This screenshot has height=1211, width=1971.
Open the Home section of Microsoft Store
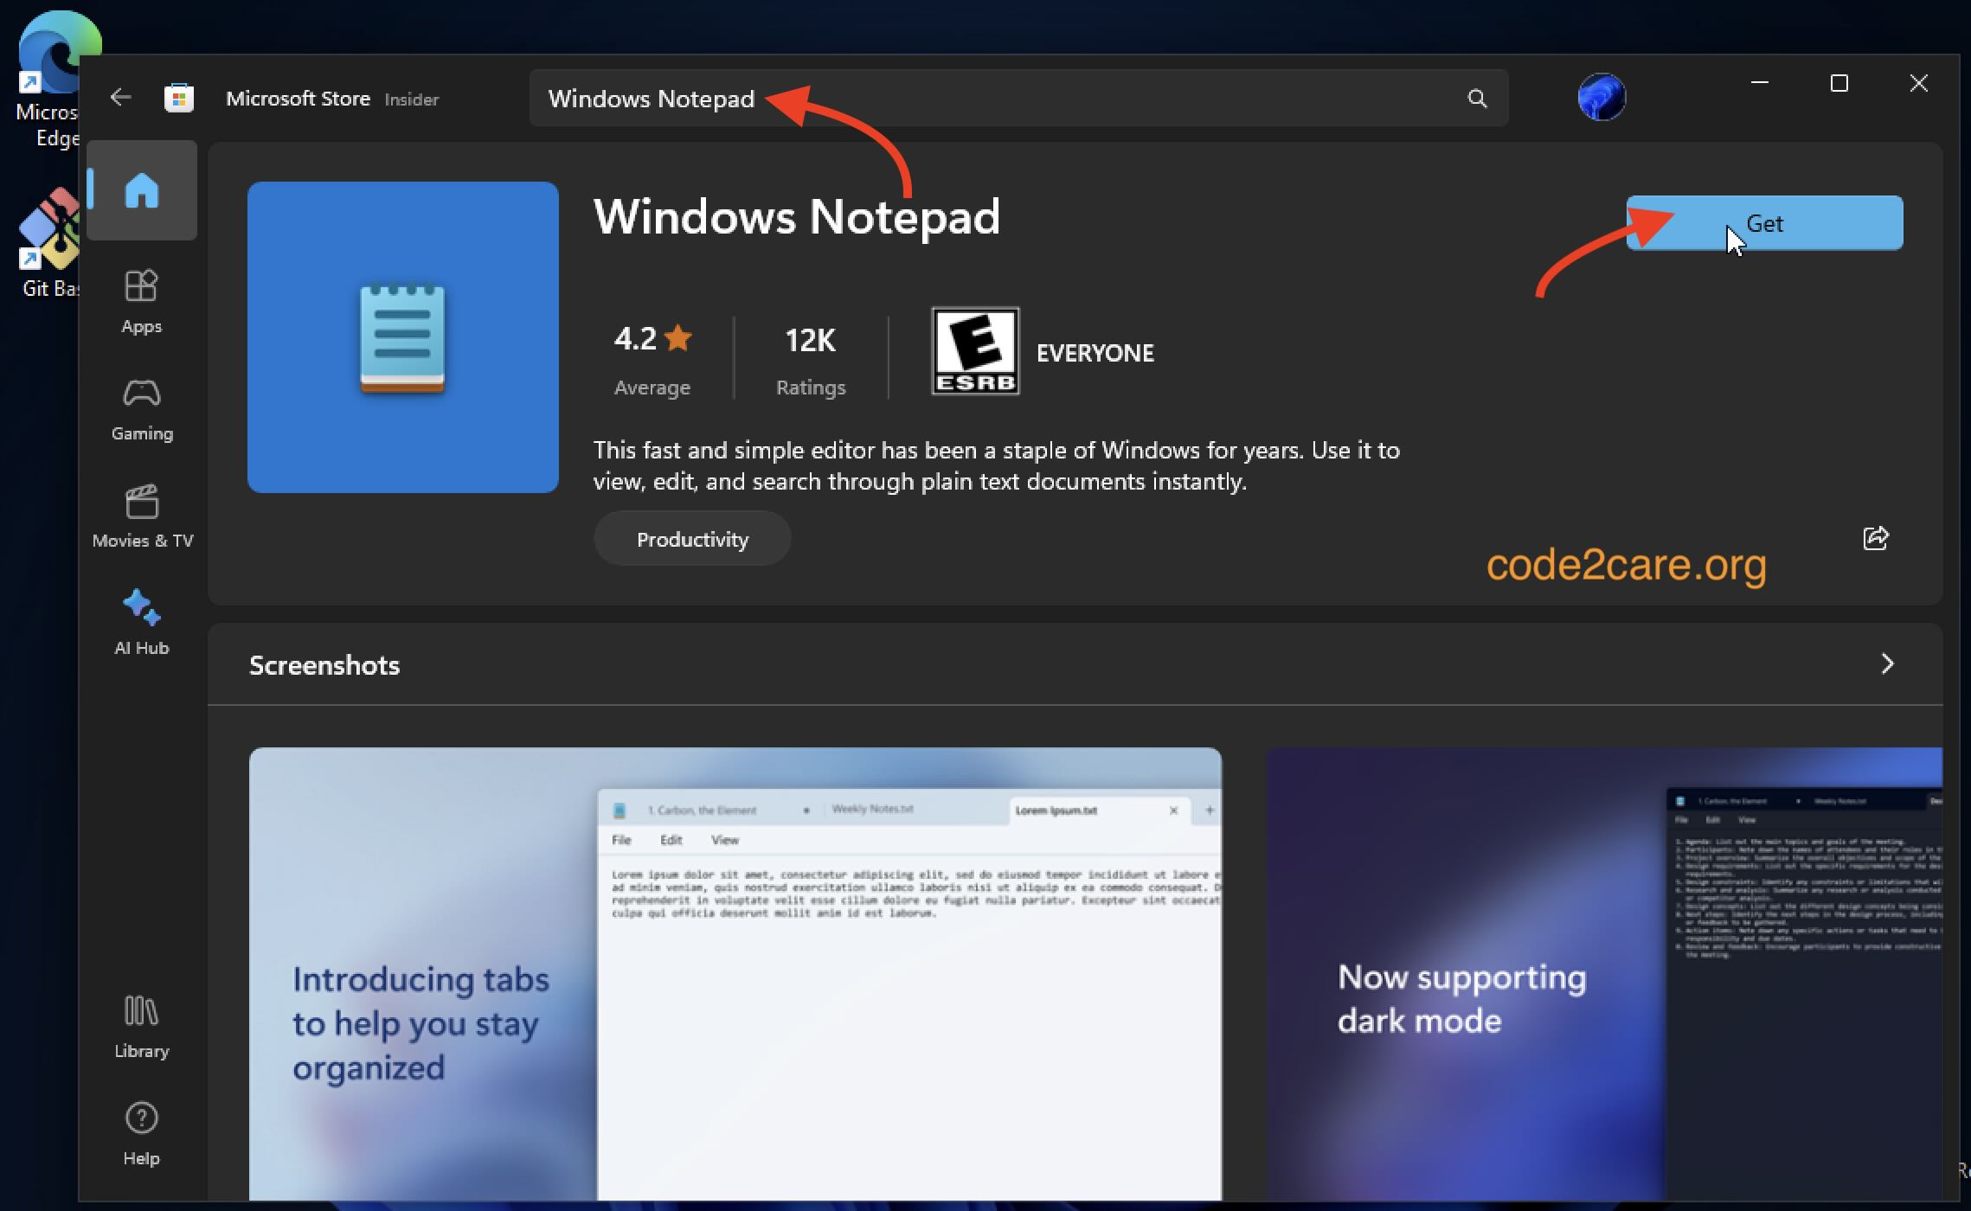click(141, 189)
